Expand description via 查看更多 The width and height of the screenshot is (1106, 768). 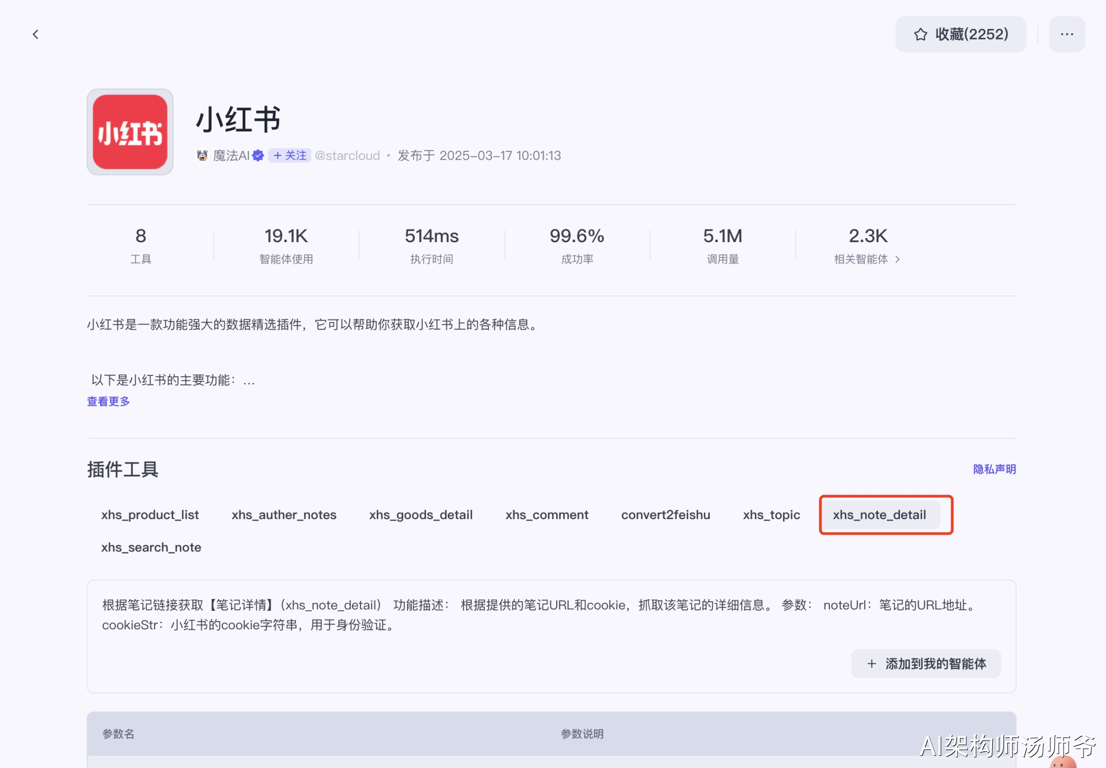pos(108,401)
